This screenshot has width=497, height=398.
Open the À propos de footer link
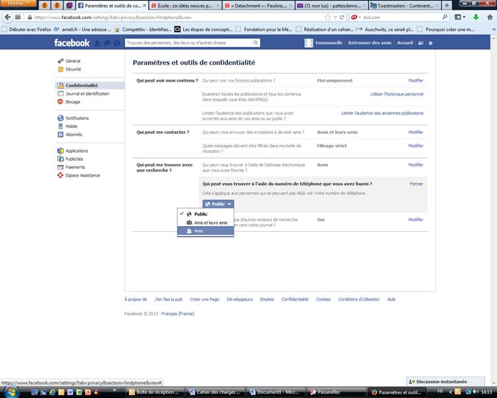tap(136, 299)
